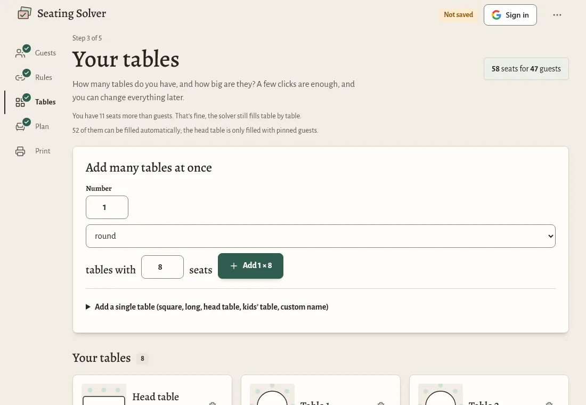Go to the Plan step
The height and width of the screenshot is (405, 586).
(36, 126)
